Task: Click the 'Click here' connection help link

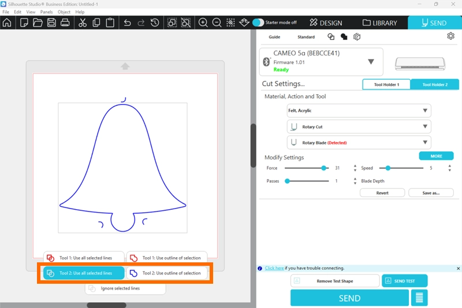Action: [x=274, y=268]
